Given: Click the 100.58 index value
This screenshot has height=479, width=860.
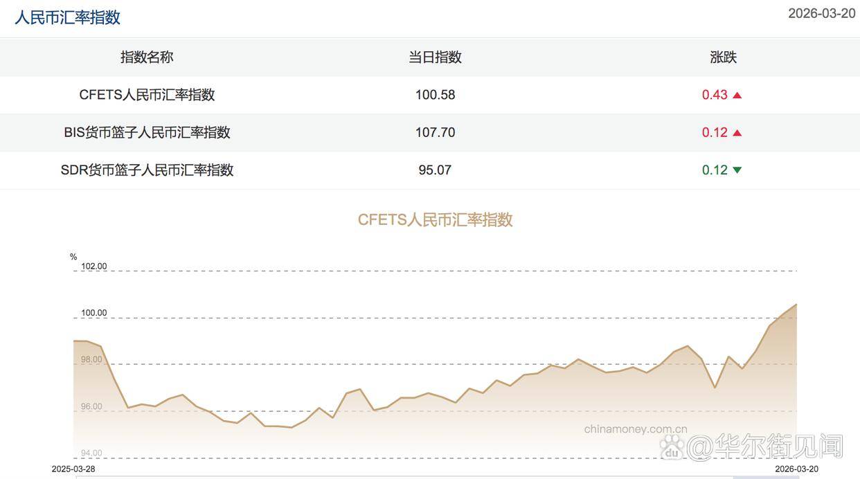Looking at the screenshot, I should (x=435, y=95).
